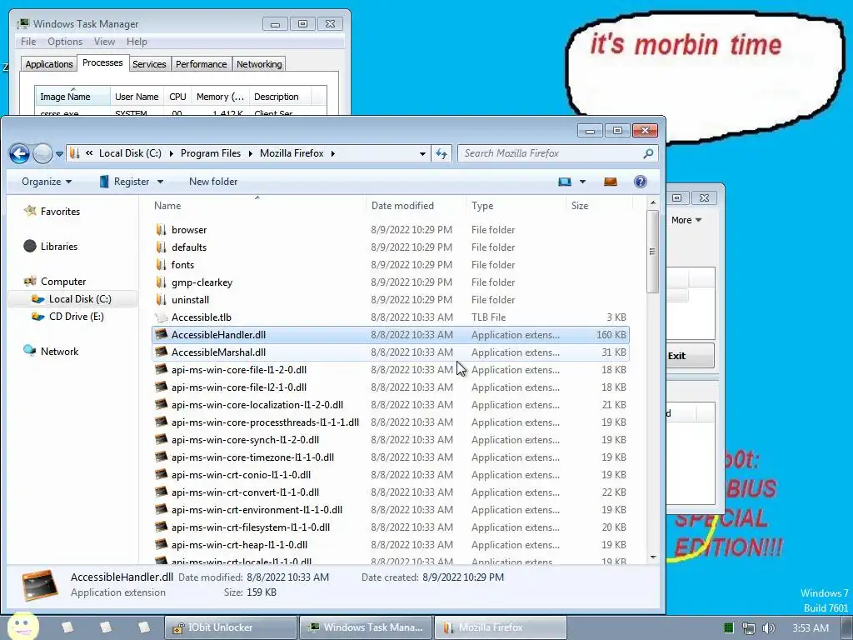Select api-ms-win-core-synch-l1-2-0.dll
This screenshot has width=853, height=640.
246,439
